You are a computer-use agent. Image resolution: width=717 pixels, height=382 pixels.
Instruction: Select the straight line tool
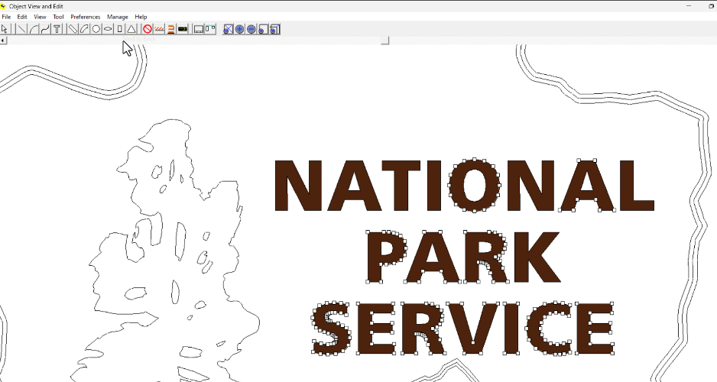pyautogui.click(x=21, y=29)
